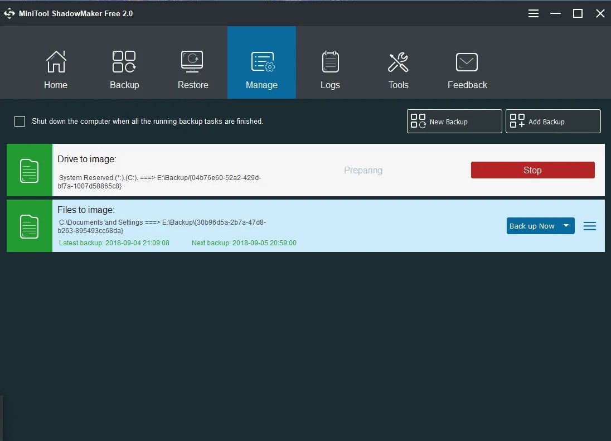Image resolution: width=611 pixels, height=441 pixels.
Task: Click the green file icon for Drive to image
Action: [29, 170]
